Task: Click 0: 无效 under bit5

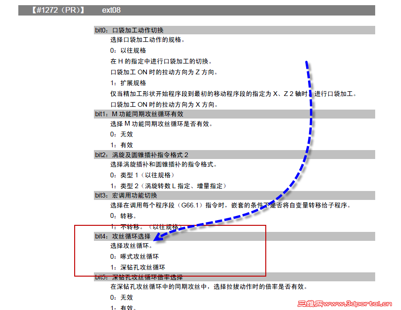Action: click(x=122, y=297)
